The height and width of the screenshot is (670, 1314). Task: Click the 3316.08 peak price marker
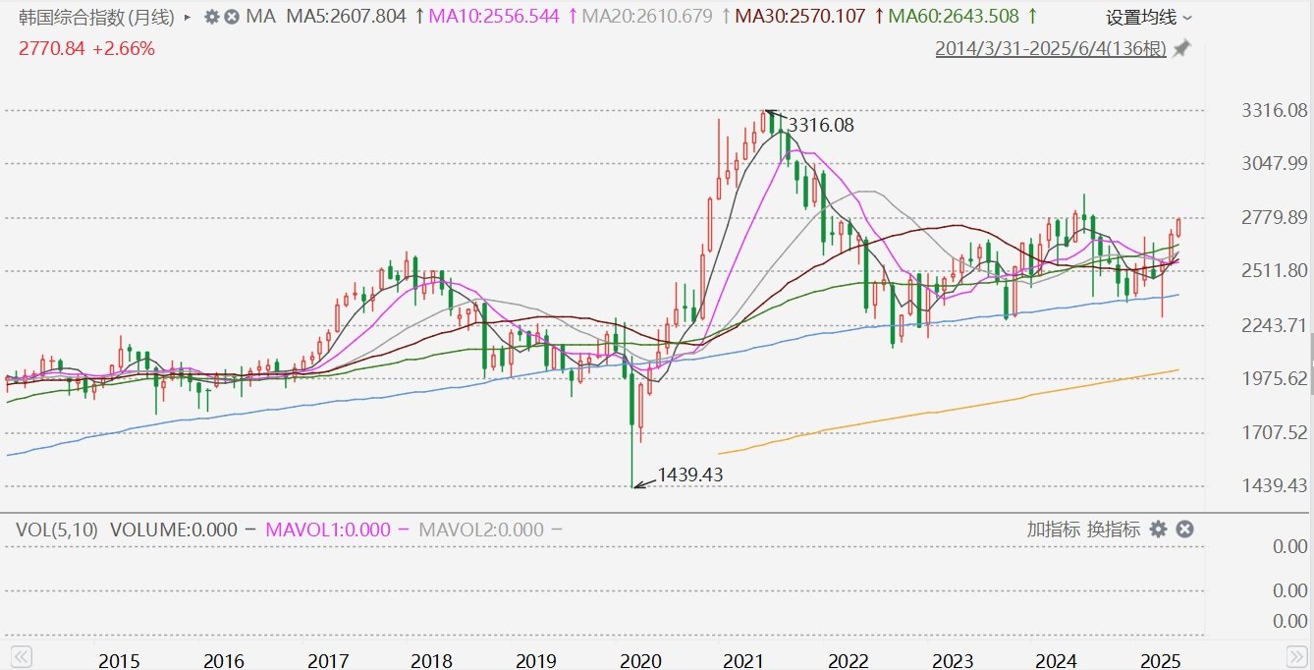[821, 125]
